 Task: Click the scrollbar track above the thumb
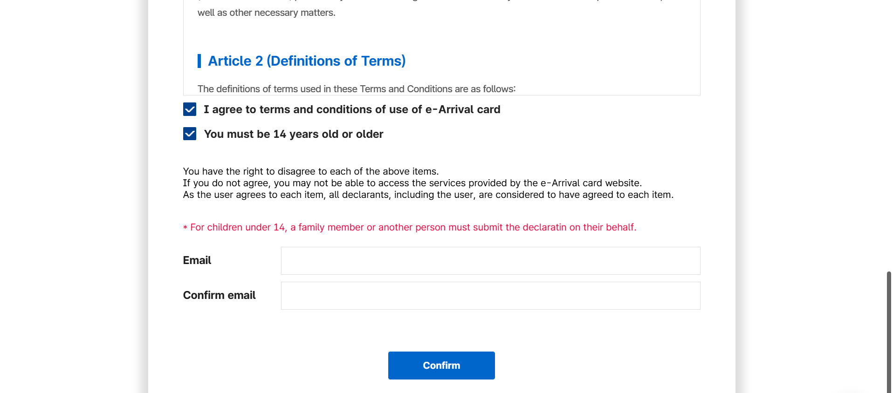(x=889, y=140)
